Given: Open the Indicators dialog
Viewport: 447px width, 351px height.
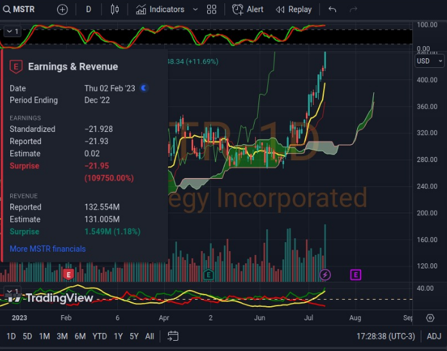Looking at the screenshot, I should click(x=160, y=10).
